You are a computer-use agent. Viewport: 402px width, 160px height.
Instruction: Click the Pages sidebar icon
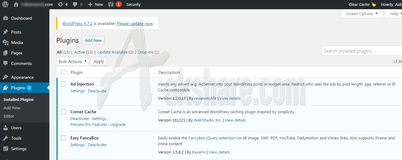click(6, 53)
